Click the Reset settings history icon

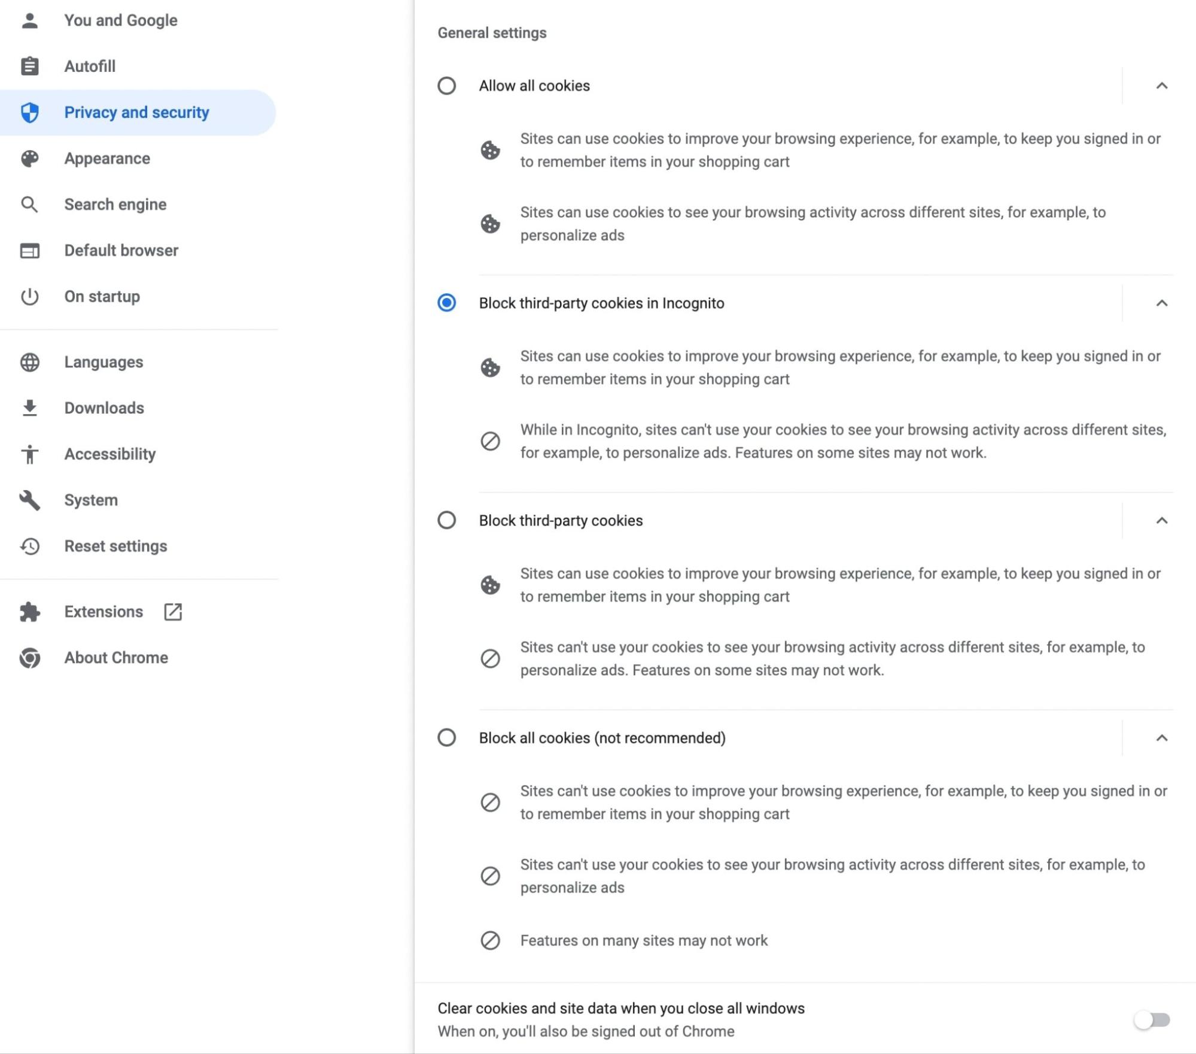coord(29,546)
